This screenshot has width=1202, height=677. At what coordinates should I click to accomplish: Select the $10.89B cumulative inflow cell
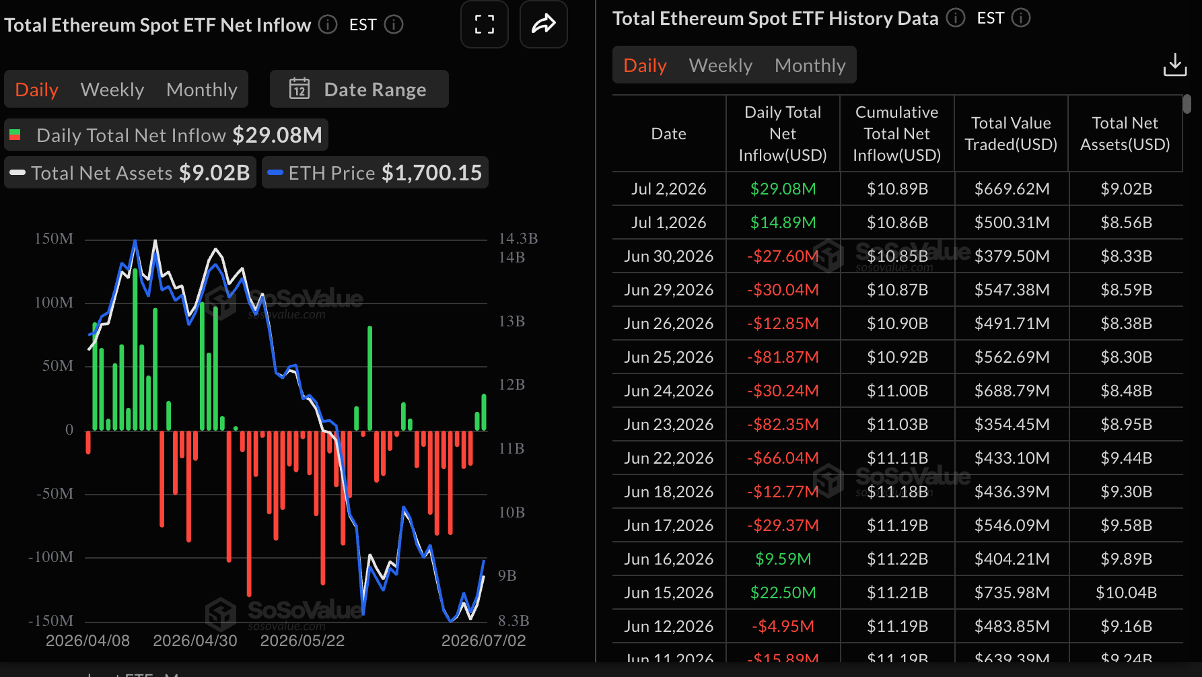(x=897, y=189)
